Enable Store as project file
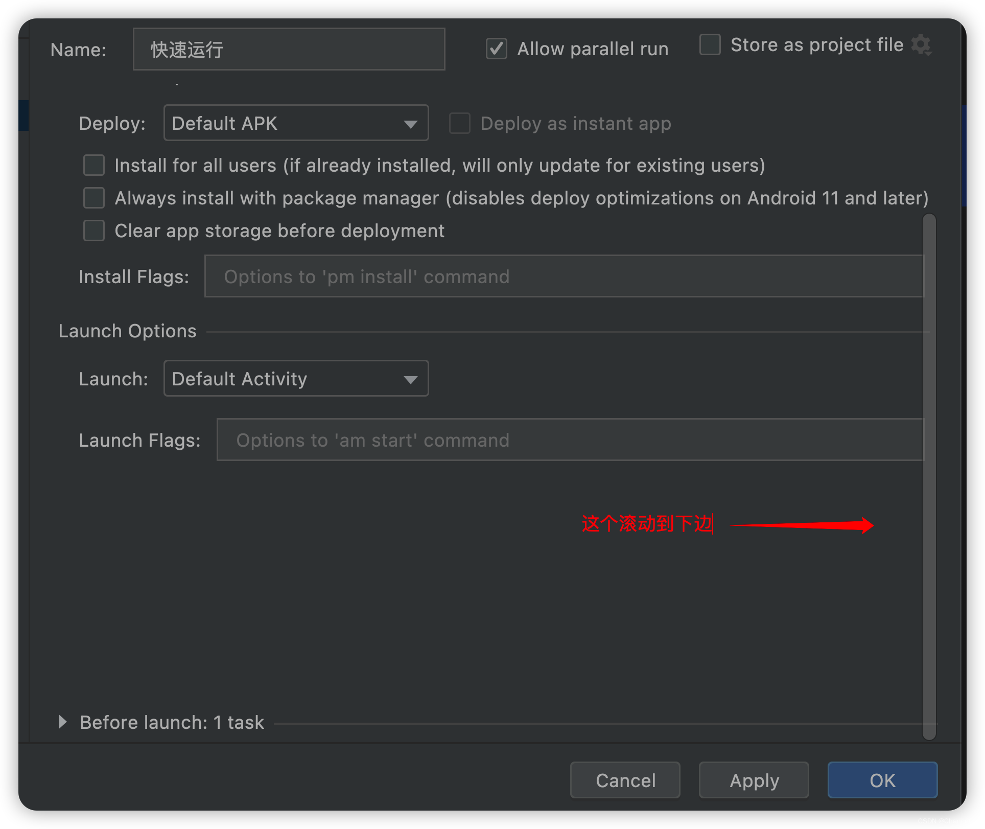The image size is (985, 829). coord(710,45)
